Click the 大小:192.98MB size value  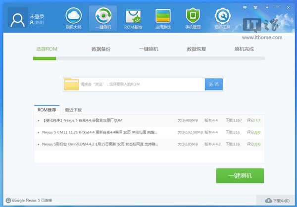[190, 132]
